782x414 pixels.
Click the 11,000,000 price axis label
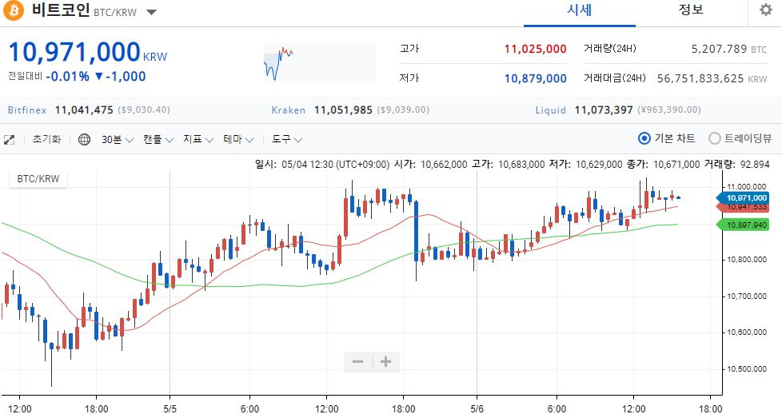747,187
